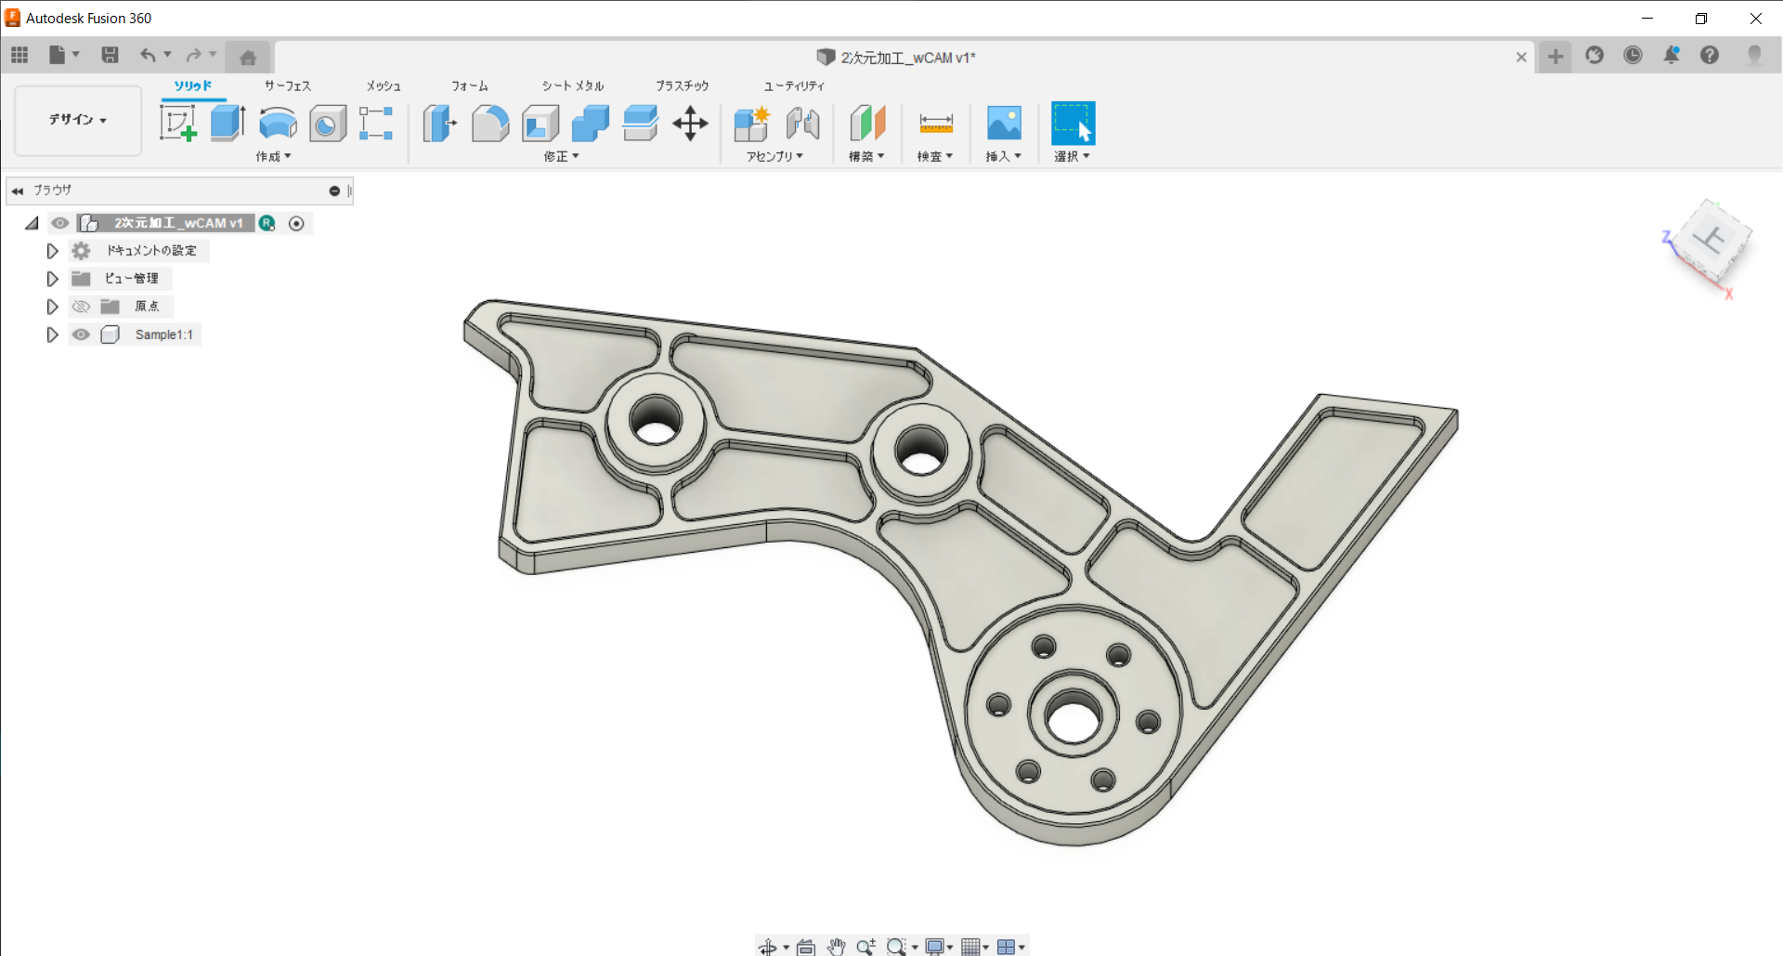Viewport: 1783px width, 956px height.
Task: Open the Insert image icon
Action: [x=1003, y=123]
